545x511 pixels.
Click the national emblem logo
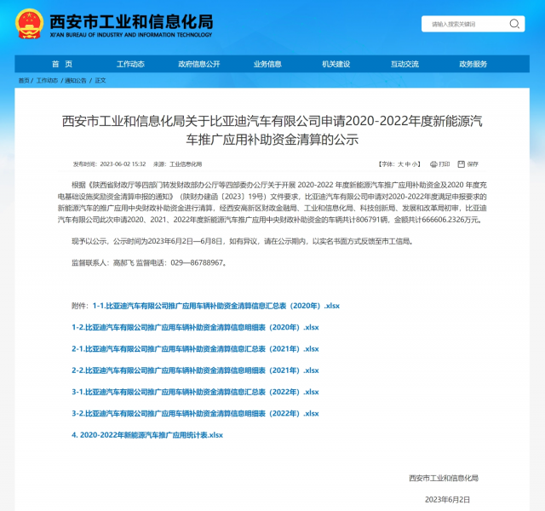click(x=29, y=24)
